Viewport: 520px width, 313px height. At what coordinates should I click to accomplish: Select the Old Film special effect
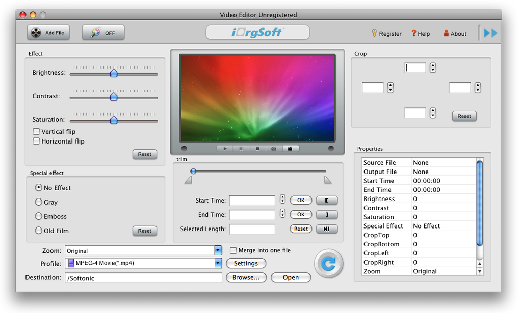[38, 230]
